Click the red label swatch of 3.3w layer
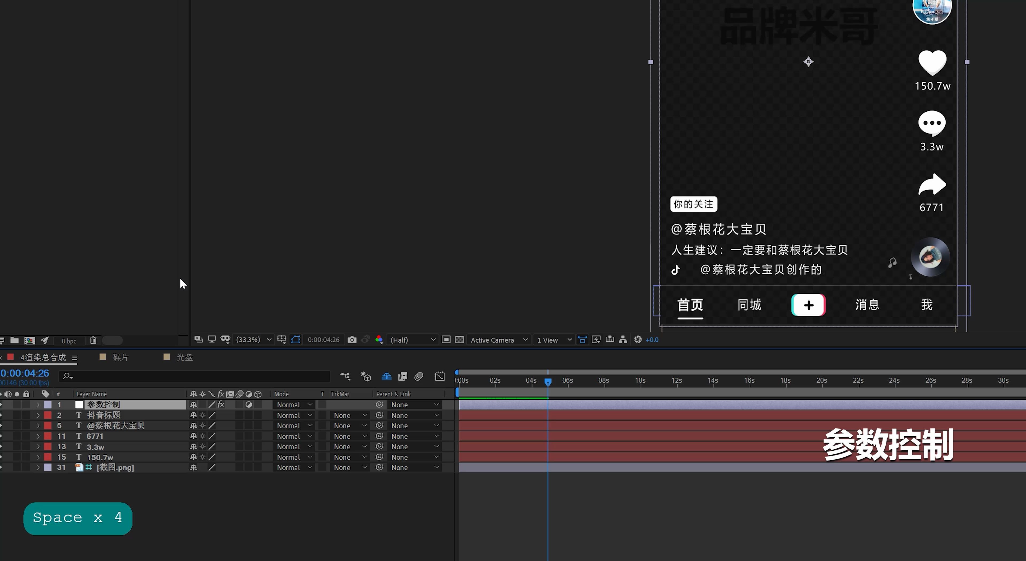1026x561 pixels. tap(48, 447)
